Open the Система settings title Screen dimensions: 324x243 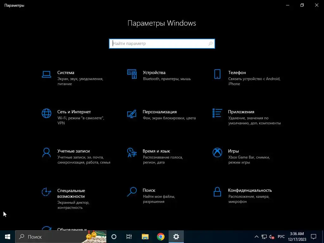point(66,72)
